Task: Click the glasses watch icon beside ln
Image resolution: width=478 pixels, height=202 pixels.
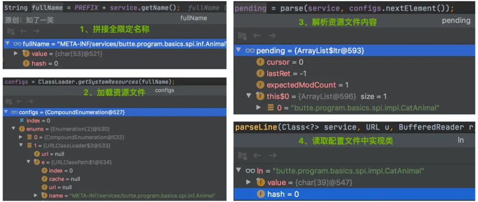Action: point(251,171)
